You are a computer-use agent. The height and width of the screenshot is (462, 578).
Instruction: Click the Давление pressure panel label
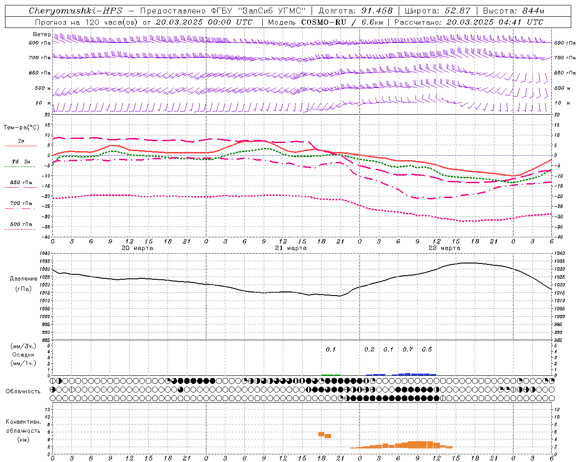[x=23, y=279]
